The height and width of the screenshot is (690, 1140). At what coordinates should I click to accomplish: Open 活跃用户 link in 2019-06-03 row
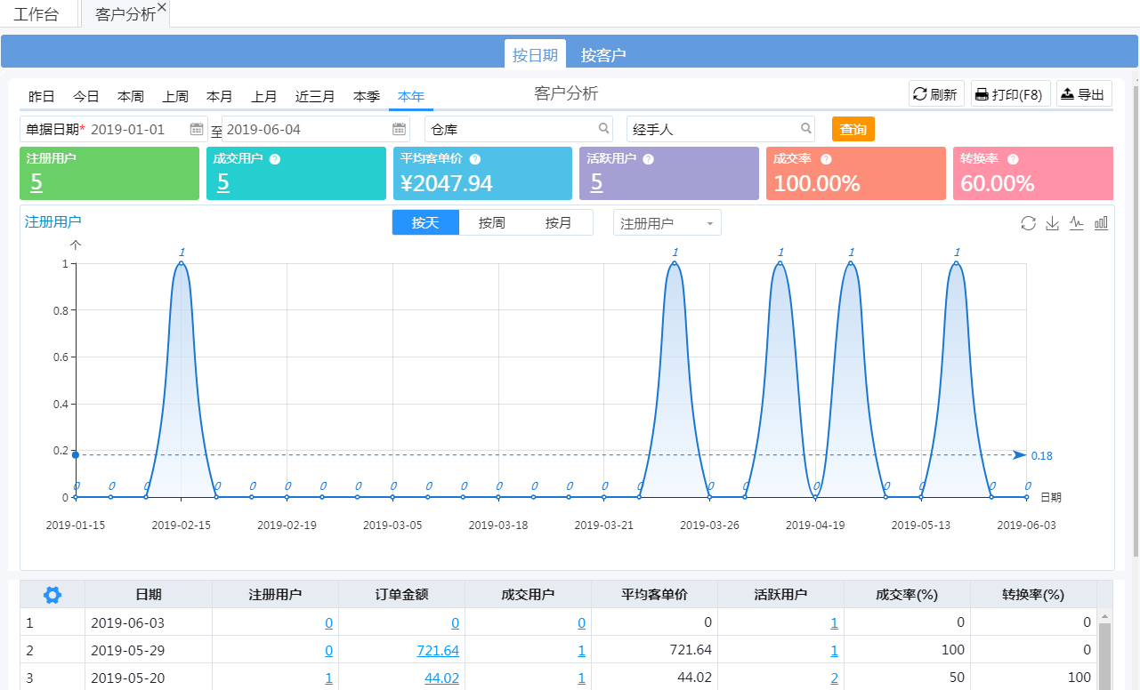(834, 622)
